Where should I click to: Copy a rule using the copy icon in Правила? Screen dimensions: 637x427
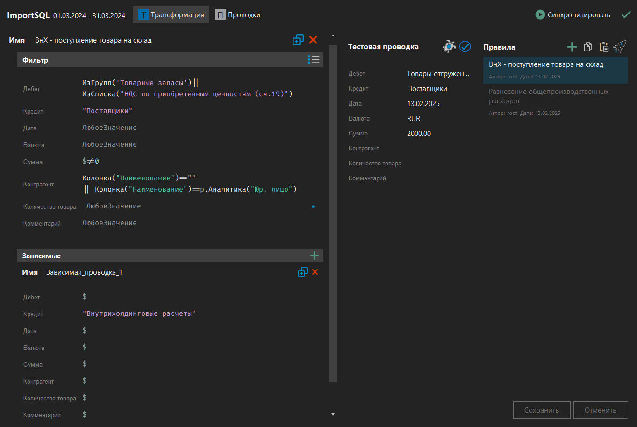click(x=587, y=46)
